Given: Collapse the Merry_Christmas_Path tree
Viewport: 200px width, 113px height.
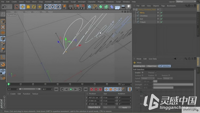Looking at the screenshot, I should pos(134,9).
